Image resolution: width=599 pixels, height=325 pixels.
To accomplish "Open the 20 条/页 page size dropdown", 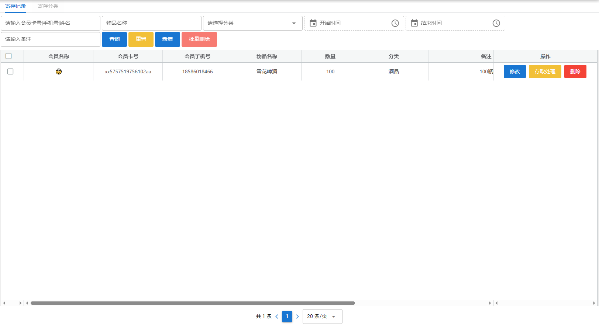I will click(323, 317).
